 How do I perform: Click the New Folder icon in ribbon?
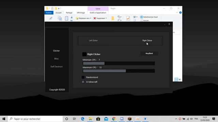point(113,18)
